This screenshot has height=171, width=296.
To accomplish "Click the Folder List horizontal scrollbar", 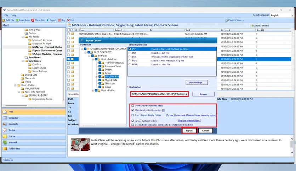I will coord(89,125).
